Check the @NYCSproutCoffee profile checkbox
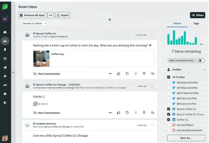 [x=169, y=93]
